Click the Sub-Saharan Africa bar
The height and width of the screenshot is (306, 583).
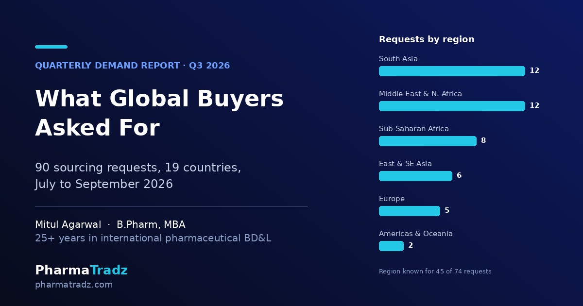pyautogui.click(x=428, y=141)
